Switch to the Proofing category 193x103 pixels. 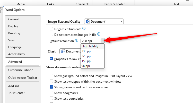14,33
